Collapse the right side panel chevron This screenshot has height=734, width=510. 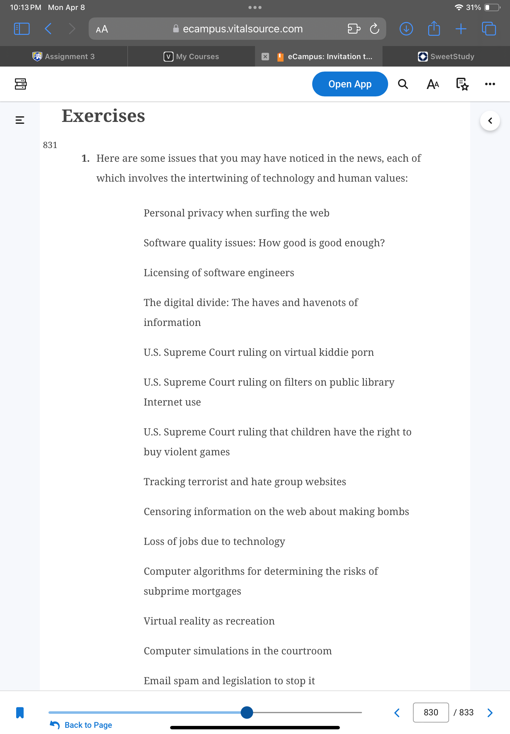point(490,121)
